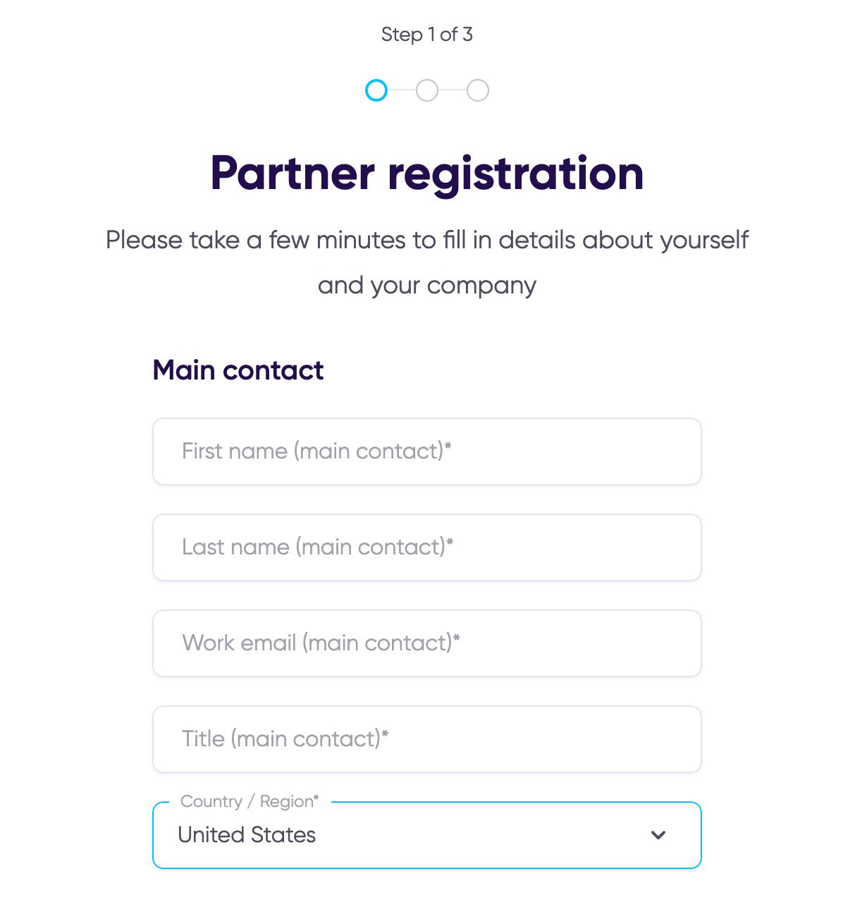
Task: Select the third step indicator circle
Action: 478,90
